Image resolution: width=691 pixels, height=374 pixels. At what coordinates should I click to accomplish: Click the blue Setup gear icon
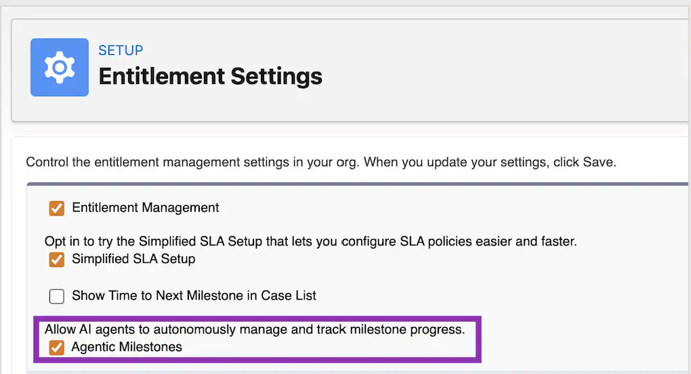click(60, 67)
